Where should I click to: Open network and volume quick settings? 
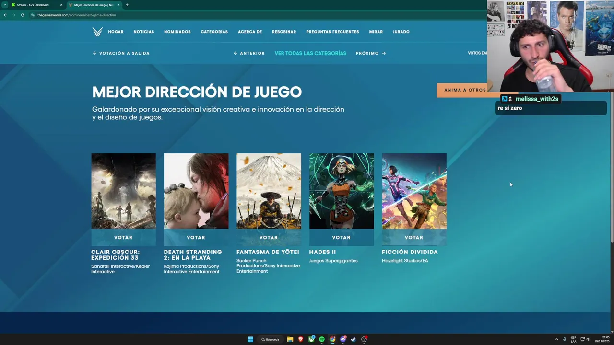pyautogui.click(x=585, y=339)
